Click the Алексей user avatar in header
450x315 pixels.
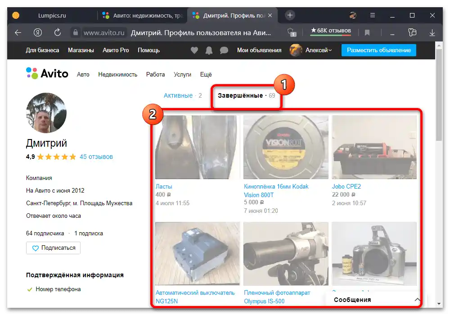pyautogui.click(x=296, y=50)
